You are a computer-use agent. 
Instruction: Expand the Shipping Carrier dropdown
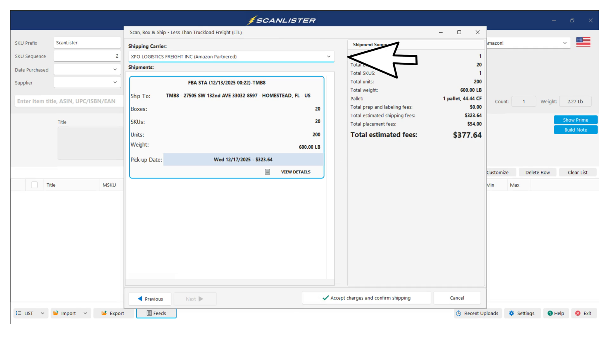pyautogui.click(x=329, y=57)
